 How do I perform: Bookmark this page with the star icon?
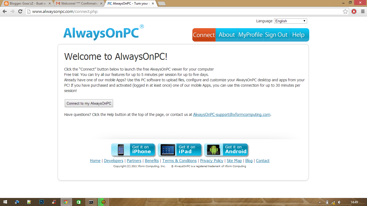coord(346,12)
